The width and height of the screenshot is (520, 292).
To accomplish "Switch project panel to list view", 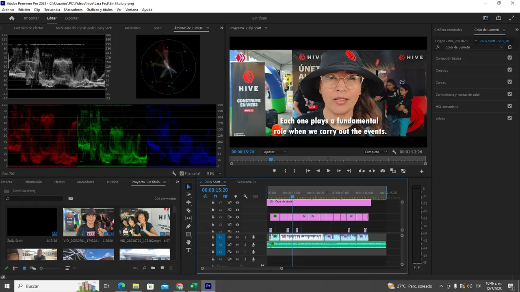I will tap(15, 268).
